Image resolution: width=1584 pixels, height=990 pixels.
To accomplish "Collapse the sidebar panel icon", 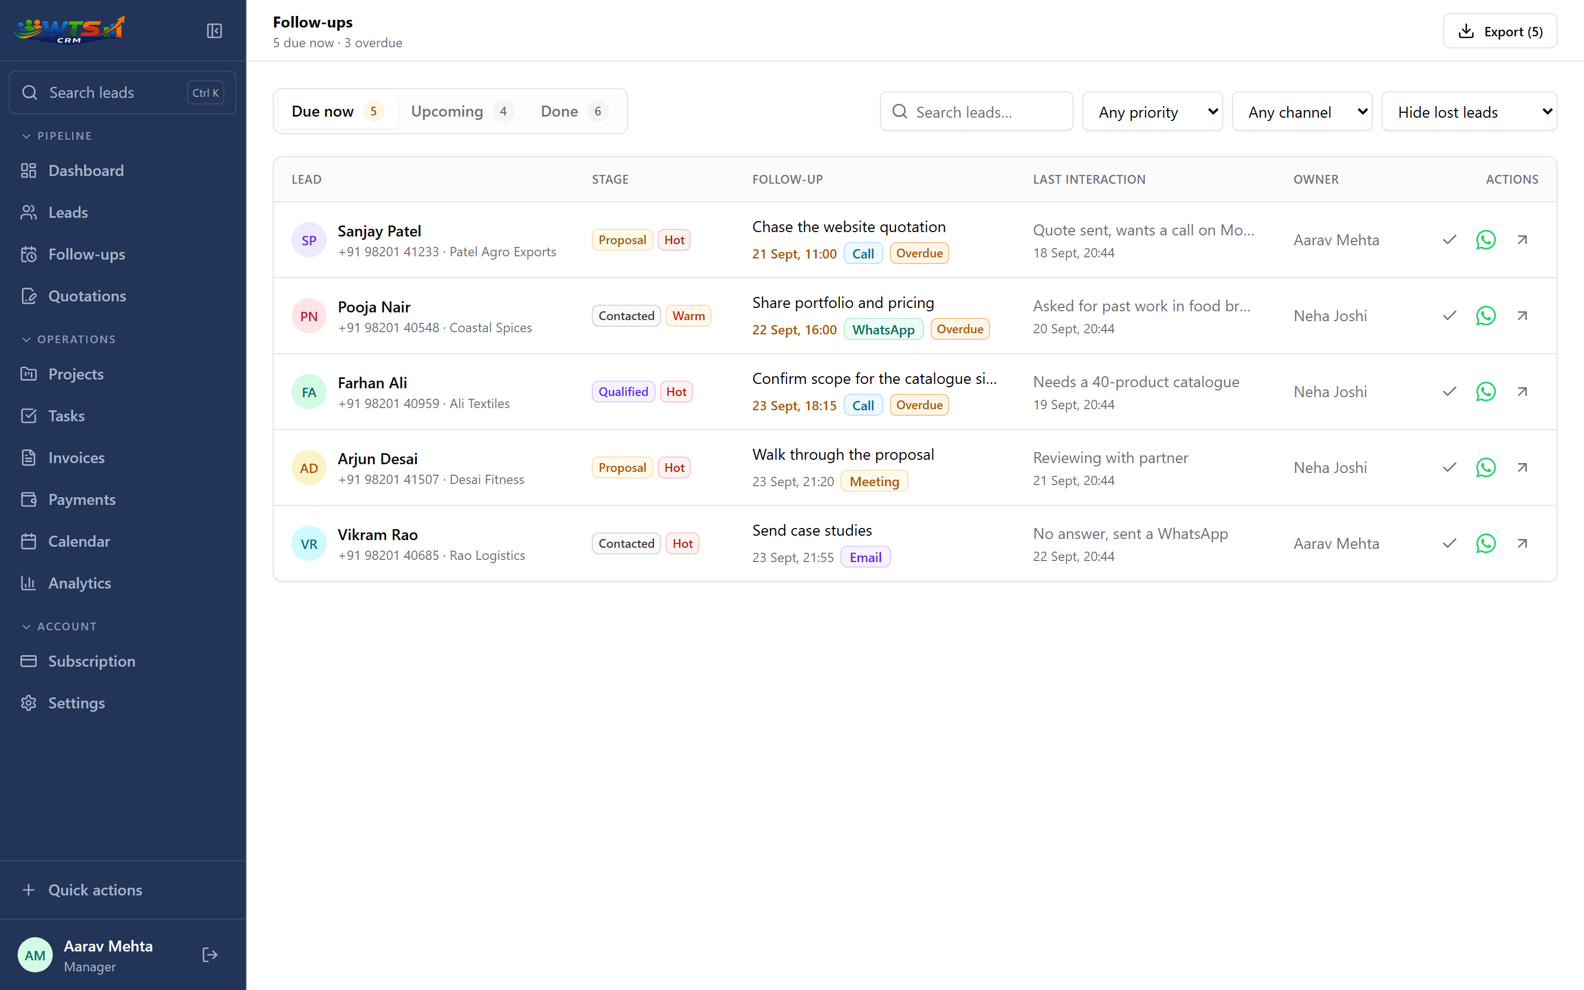I will click(x=214, y=31).
